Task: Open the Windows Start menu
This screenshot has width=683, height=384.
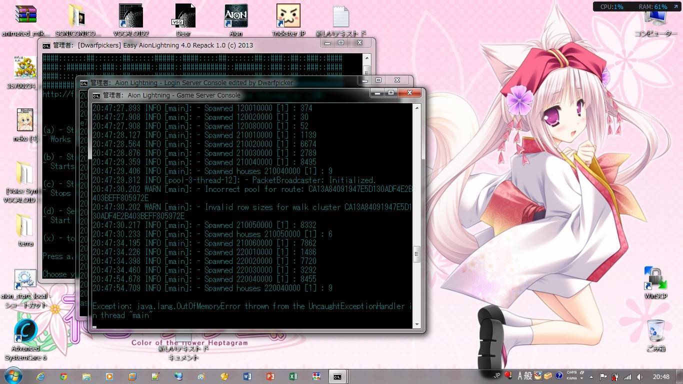Action: [x=12, y=376]
